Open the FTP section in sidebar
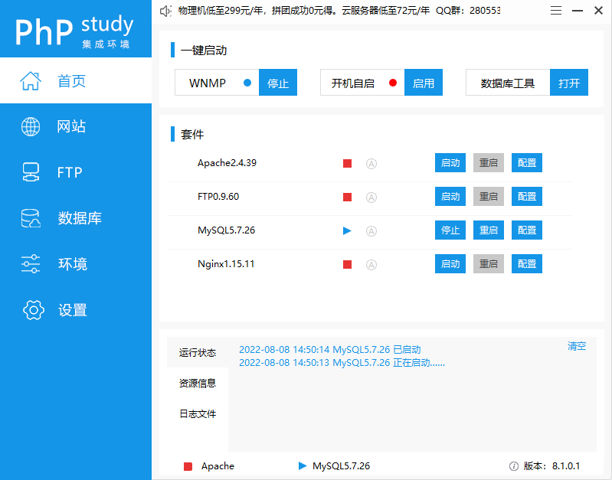The height and width of the screenshot is (480, 612). (x=76, y=172)
